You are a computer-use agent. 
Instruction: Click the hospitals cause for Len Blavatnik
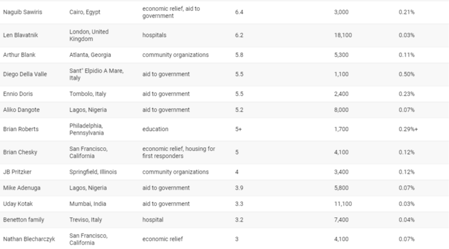154,35
